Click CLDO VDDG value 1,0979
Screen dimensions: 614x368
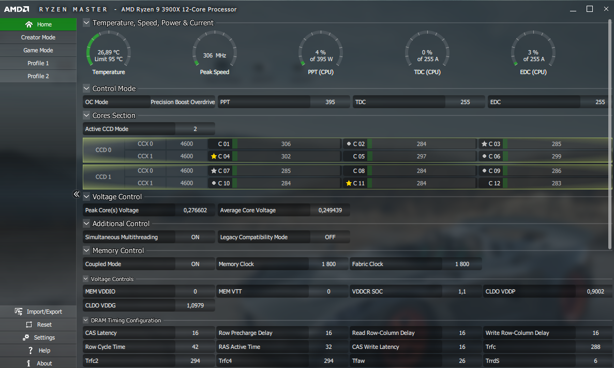(x=195, y=305)
